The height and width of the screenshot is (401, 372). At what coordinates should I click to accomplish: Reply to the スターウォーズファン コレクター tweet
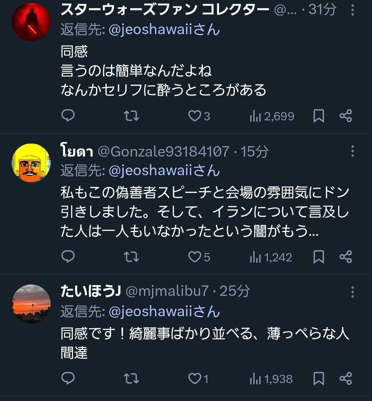[68, 116]
